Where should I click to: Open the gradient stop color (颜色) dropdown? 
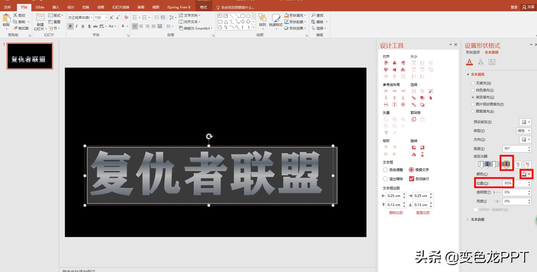525,174
